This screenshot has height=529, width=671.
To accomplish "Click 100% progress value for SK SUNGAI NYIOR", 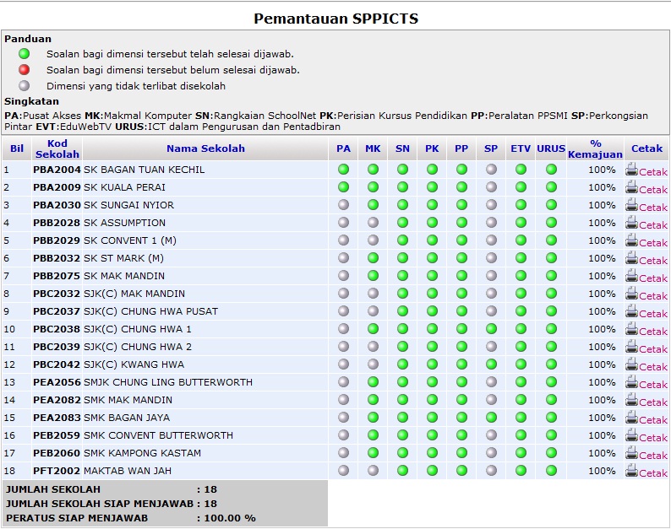I will [602, 205].
